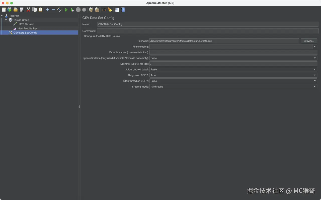Open the Function Helper list icon

[117, 10]
